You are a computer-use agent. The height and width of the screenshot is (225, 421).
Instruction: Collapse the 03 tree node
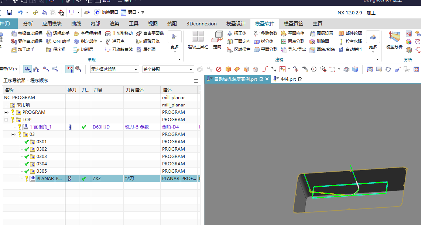coord(13,134)
